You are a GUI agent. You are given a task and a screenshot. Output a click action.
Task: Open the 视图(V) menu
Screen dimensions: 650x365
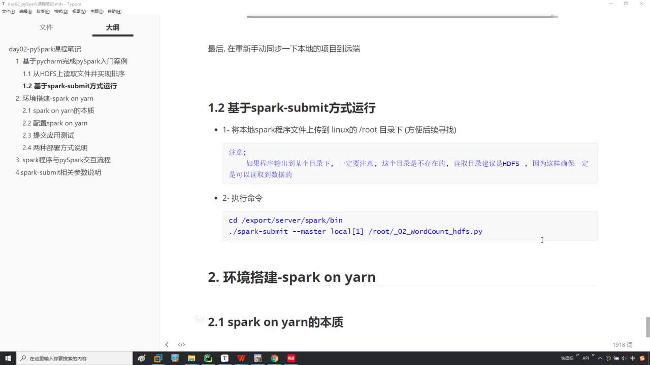[79, 11]
